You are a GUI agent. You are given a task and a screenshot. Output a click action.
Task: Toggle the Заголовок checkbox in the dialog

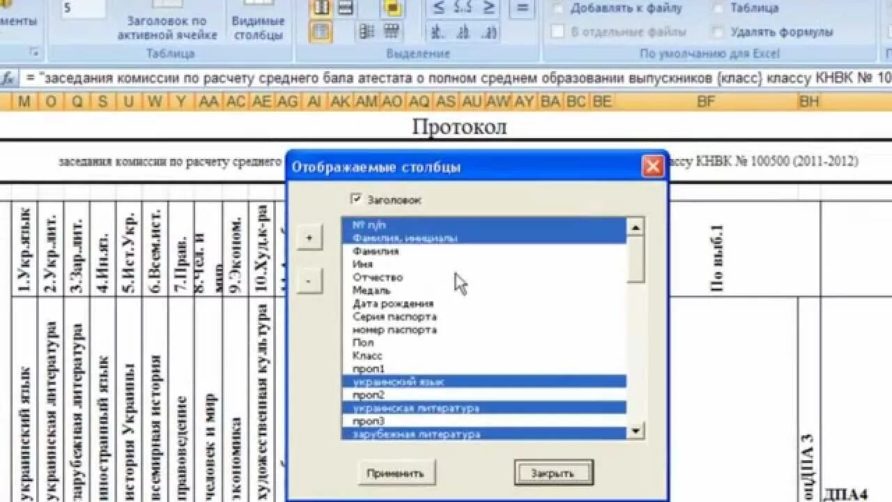pyautogui.click(x=357, y=199)
